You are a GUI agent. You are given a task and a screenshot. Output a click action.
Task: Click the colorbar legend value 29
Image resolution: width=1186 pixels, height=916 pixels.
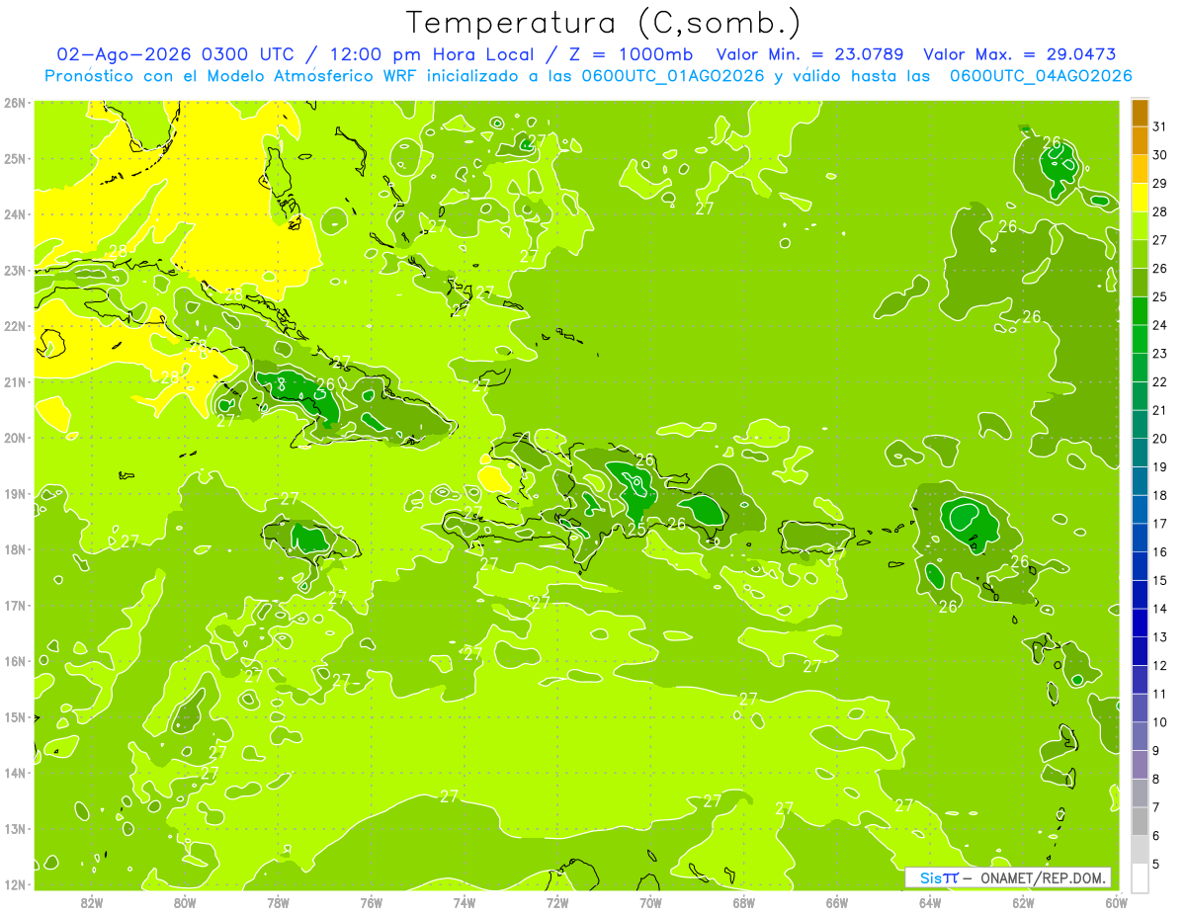1160,183
